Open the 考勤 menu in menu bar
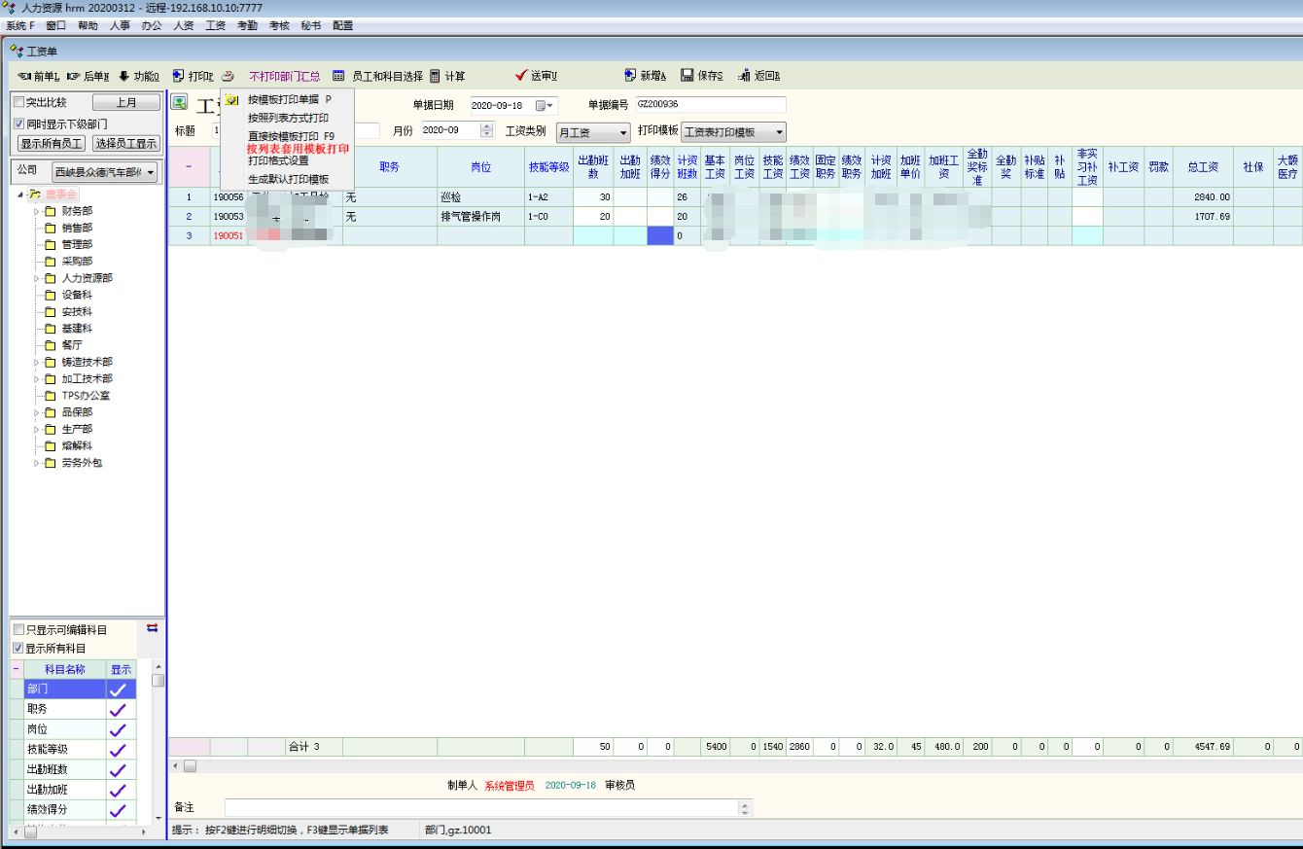The image size is (1303, 849). (x=247, y=25)
